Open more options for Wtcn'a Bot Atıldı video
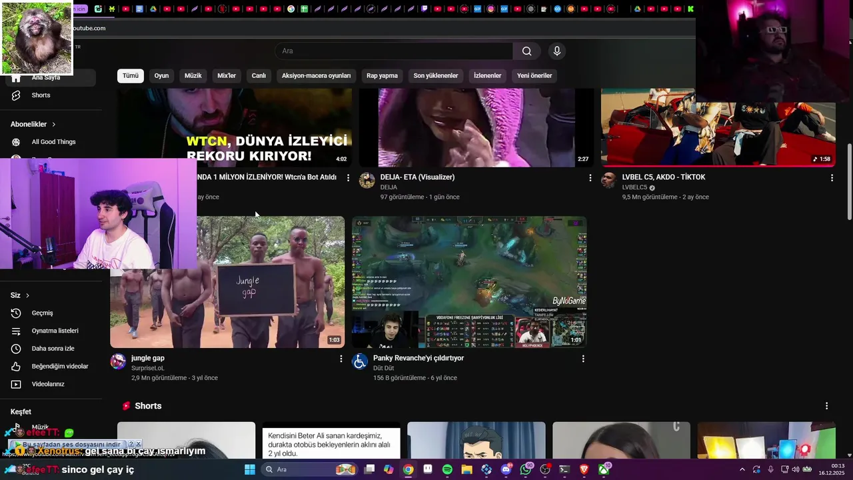This screenshot has width=853, height=480. pos(348,178)
